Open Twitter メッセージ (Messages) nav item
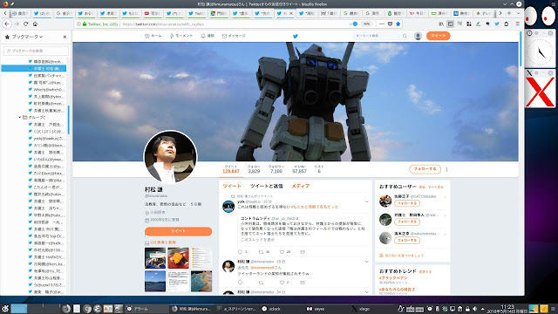 [x=234, y=36]
